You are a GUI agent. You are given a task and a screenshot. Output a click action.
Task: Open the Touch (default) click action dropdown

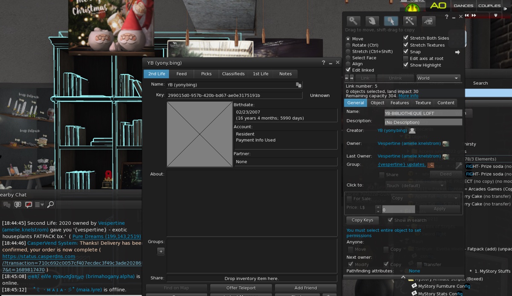click(x=415, y=185)
